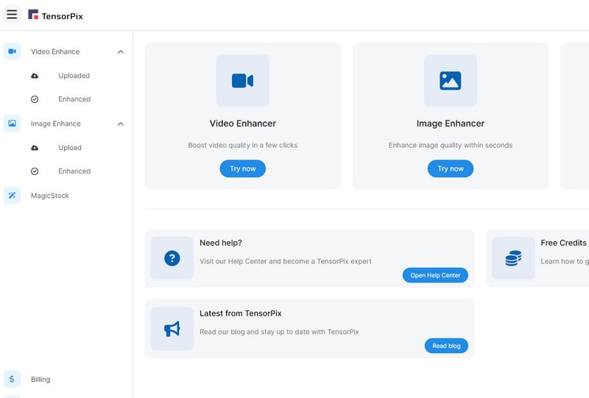Click 'Read our blog and stay up to date' text

pos(279,332)
